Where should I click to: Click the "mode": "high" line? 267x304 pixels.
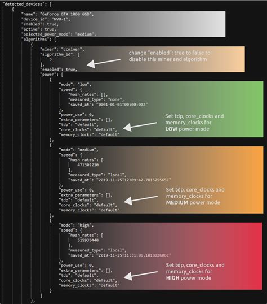point(76,225)
